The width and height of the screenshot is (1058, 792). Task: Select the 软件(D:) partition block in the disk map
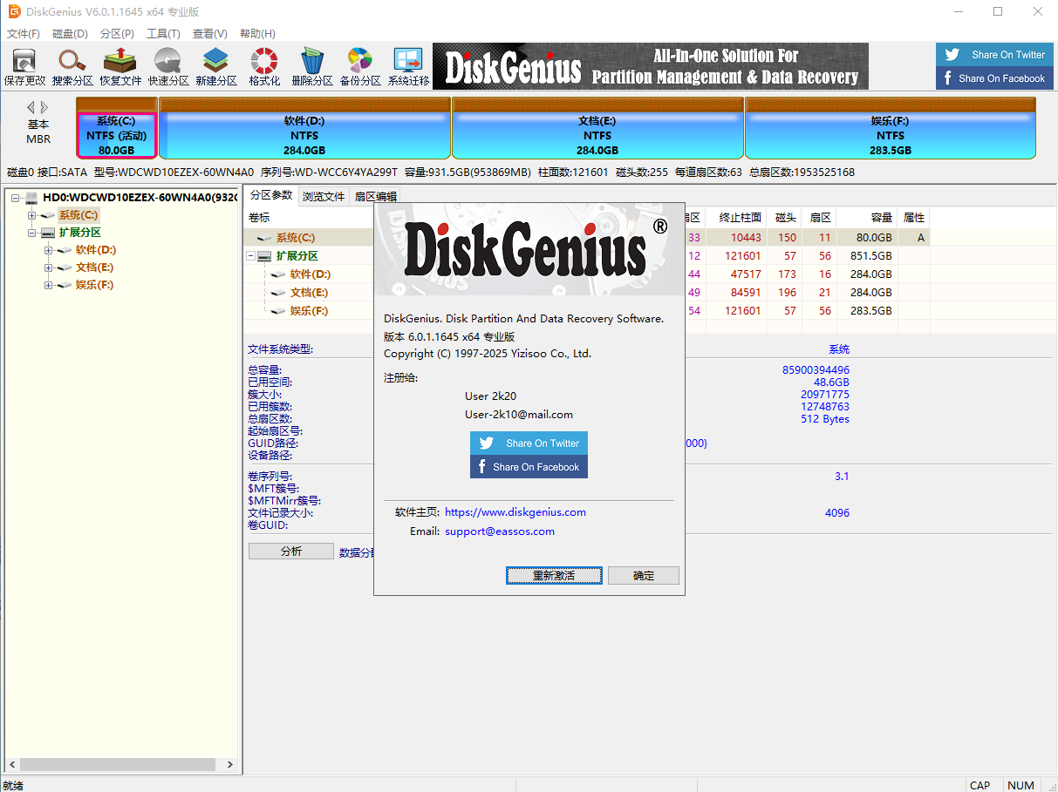click(x=304, y=128)
